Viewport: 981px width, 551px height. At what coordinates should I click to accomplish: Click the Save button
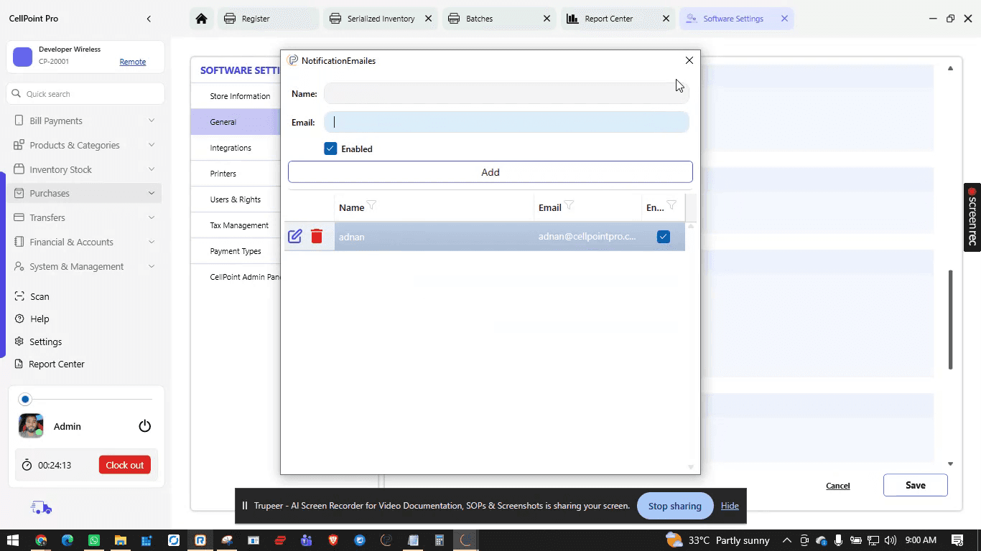915,485
